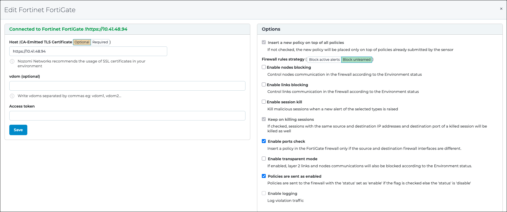Choose Block active alerts strategy
The image size is (507, 212).
pyautogui.click(x=324, y=60)
